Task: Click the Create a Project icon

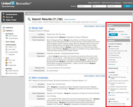Action: [4, 20]
